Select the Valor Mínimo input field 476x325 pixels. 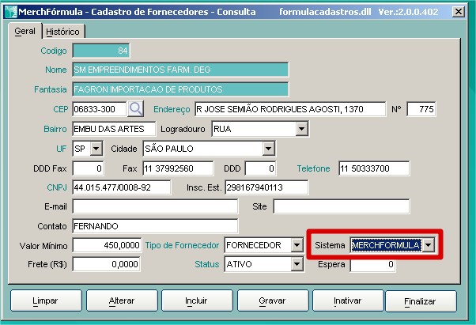(x=107, y=246)
